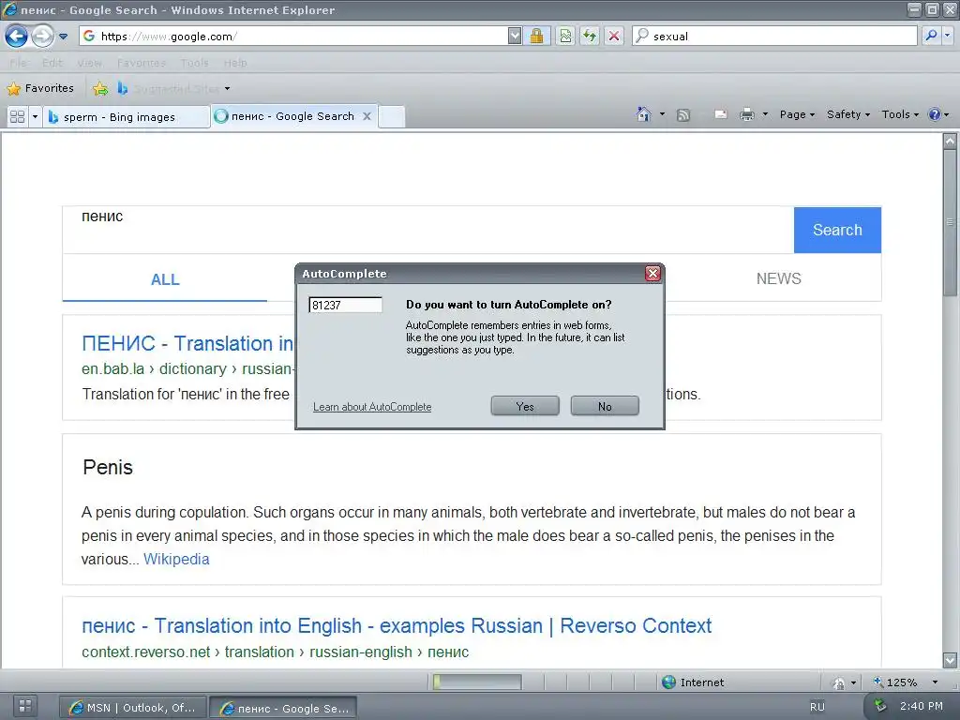Open the Reverso Context result link
This screenshot has height=720, width=960.
pos(397,625)
